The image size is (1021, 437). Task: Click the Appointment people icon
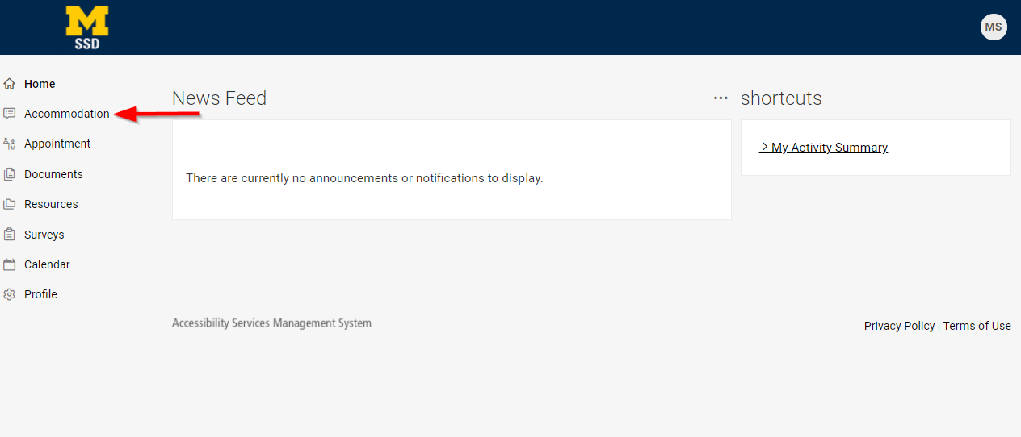coord(10,144)
